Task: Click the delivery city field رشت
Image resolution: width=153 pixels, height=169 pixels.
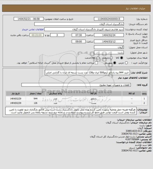Action: tap(109, 53)
